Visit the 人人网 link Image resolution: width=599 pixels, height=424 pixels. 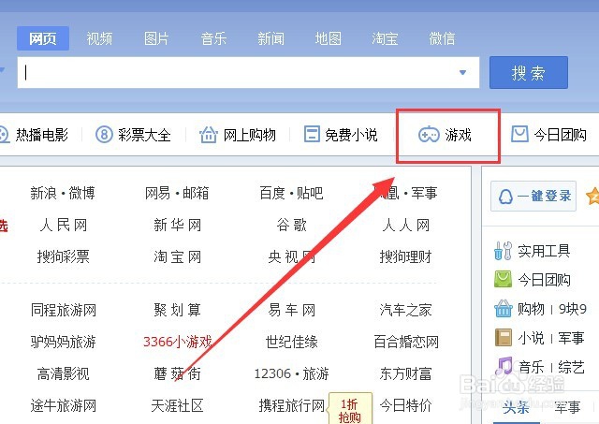[x=405, y=225]
